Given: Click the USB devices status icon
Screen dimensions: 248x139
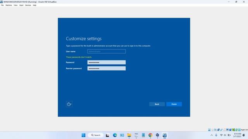Looking at the screenshot, I should pos(221,130).
